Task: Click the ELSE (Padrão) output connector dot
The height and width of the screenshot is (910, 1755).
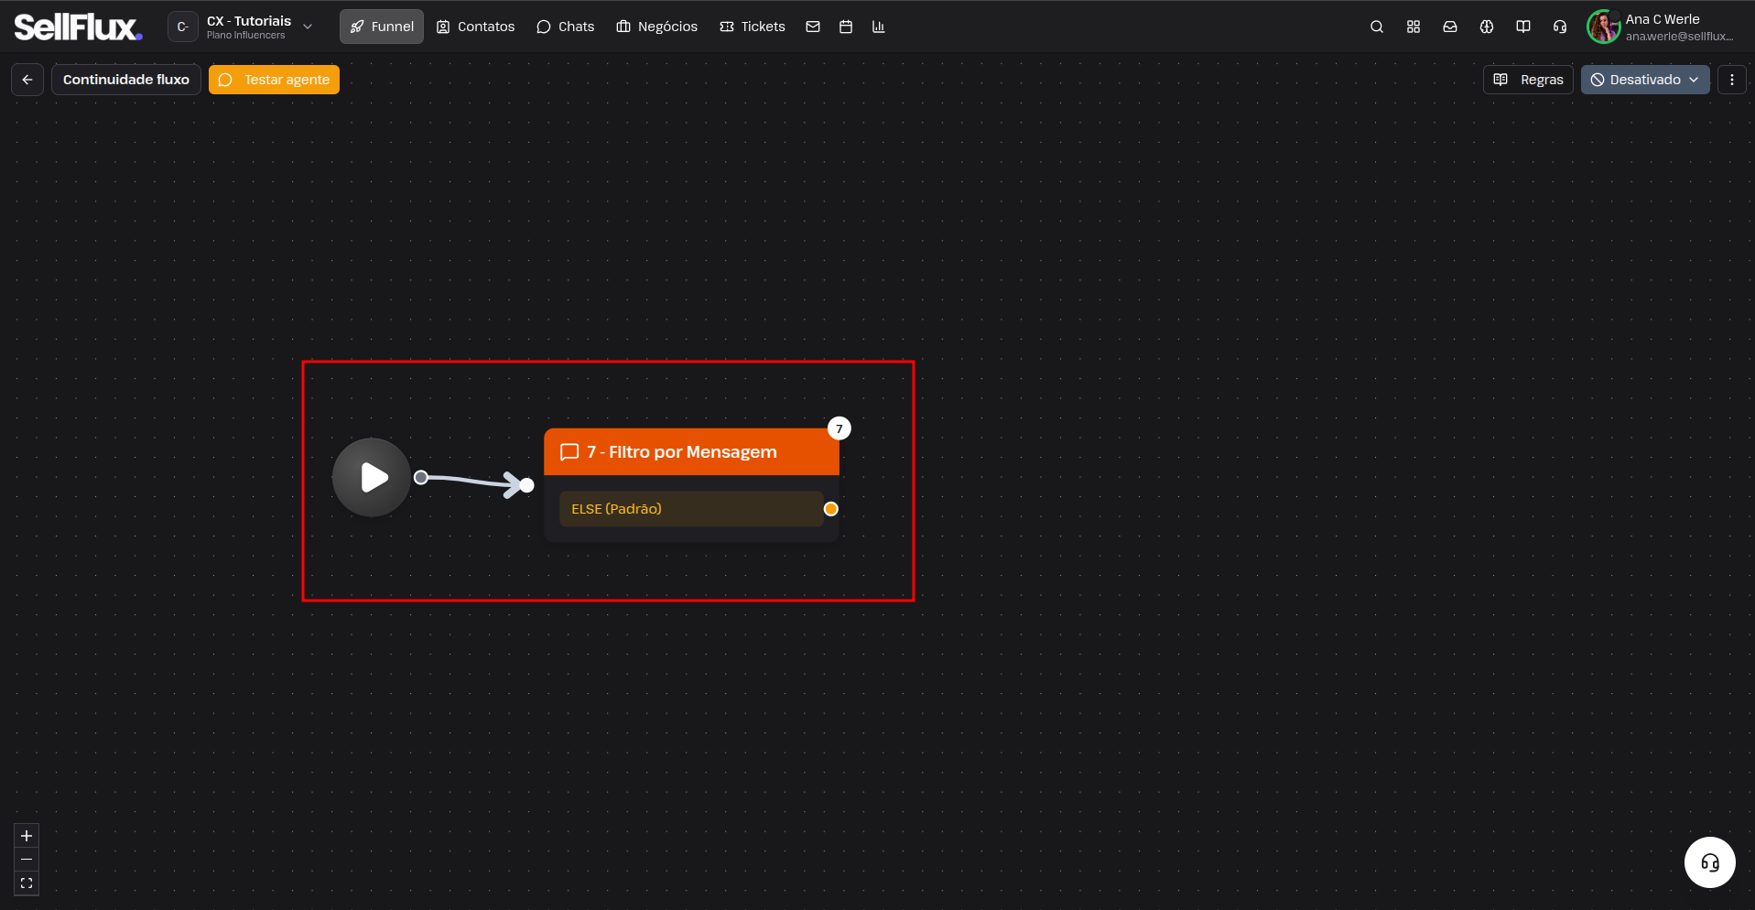Action: [830, 509]
